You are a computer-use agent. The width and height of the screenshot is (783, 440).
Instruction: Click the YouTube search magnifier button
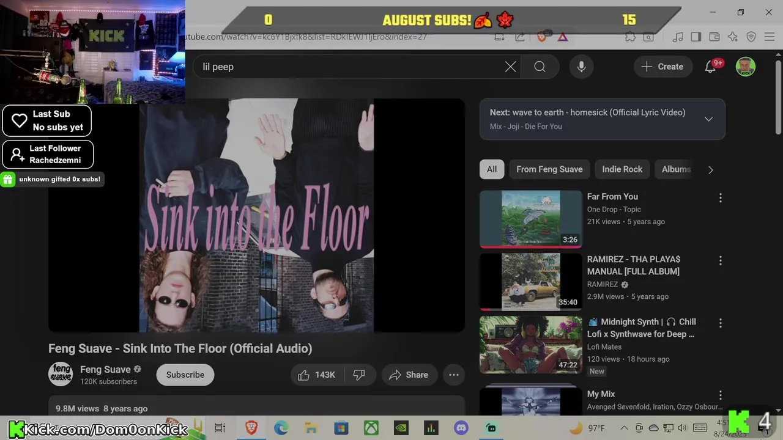pos(540,67)
